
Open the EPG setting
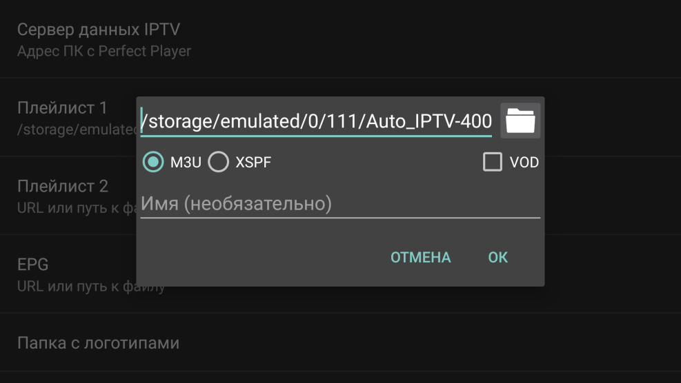(x=33, y=265)
